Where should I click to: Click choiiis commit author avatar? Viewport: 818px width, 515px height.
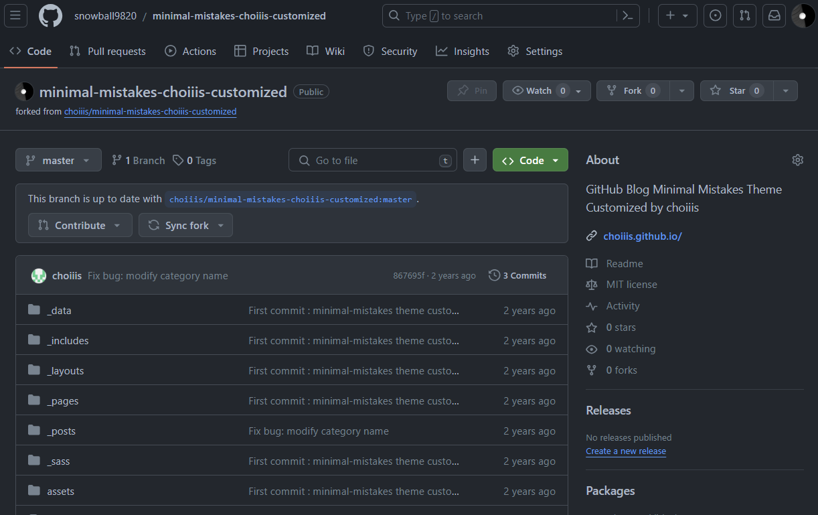(39, 275)
